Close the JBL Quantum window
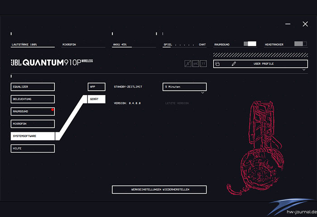Viewport: 317px width, 217px height. click(x=305, y=24)
